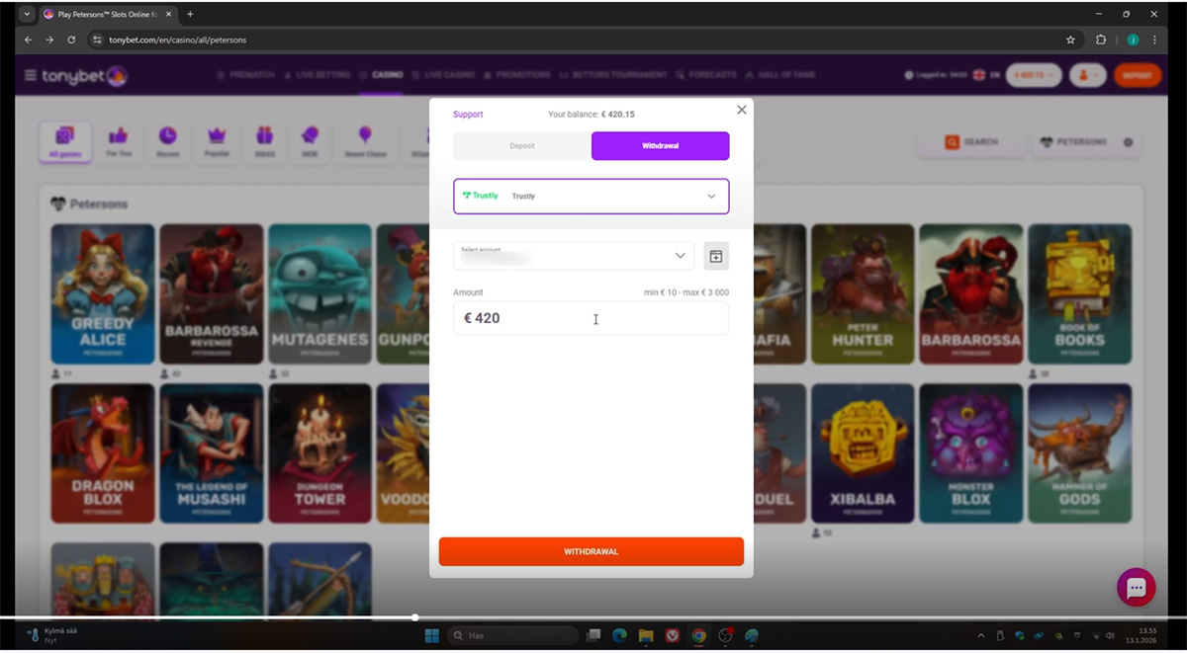Click the video progress bar handle
The width and height of the screenshot is (1187, 653).
(415, 617)
